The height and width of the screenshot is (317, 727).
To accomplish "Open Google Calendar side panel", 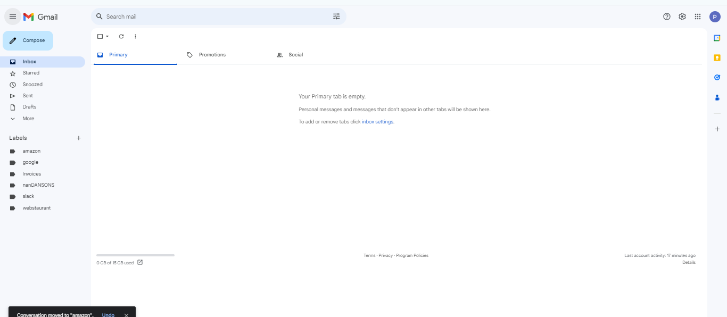I will coord(717,38).
